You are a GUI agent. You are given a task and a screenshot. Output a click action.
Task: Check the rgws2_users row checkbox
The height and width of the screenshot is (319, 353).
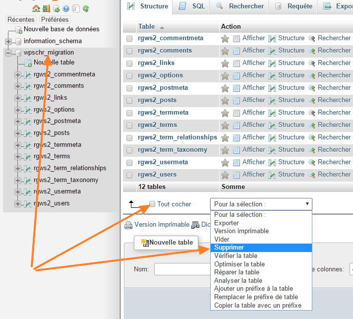pyautogui.click(x=129, y=175)
